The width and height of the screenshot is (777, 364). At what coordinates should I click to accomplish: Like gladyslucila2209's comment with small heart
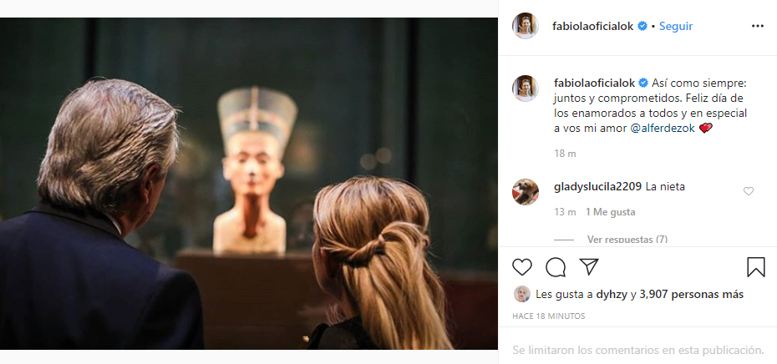[x=749, y=191]
